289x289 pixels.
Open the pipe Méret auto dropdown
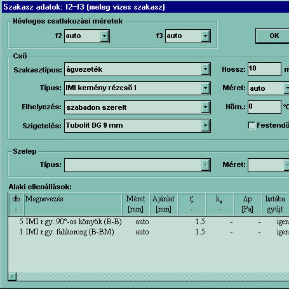pyautogui.click(x=286, y=88)
